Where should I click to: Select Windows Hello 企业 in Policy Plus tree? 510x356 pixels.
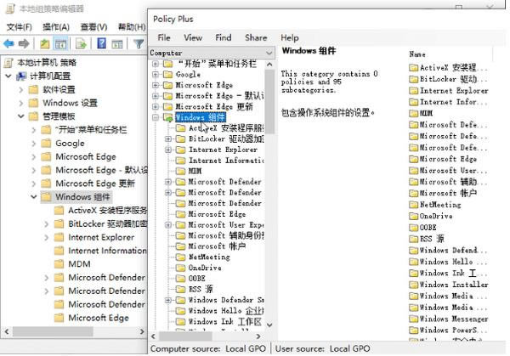[x=226, y=310]
